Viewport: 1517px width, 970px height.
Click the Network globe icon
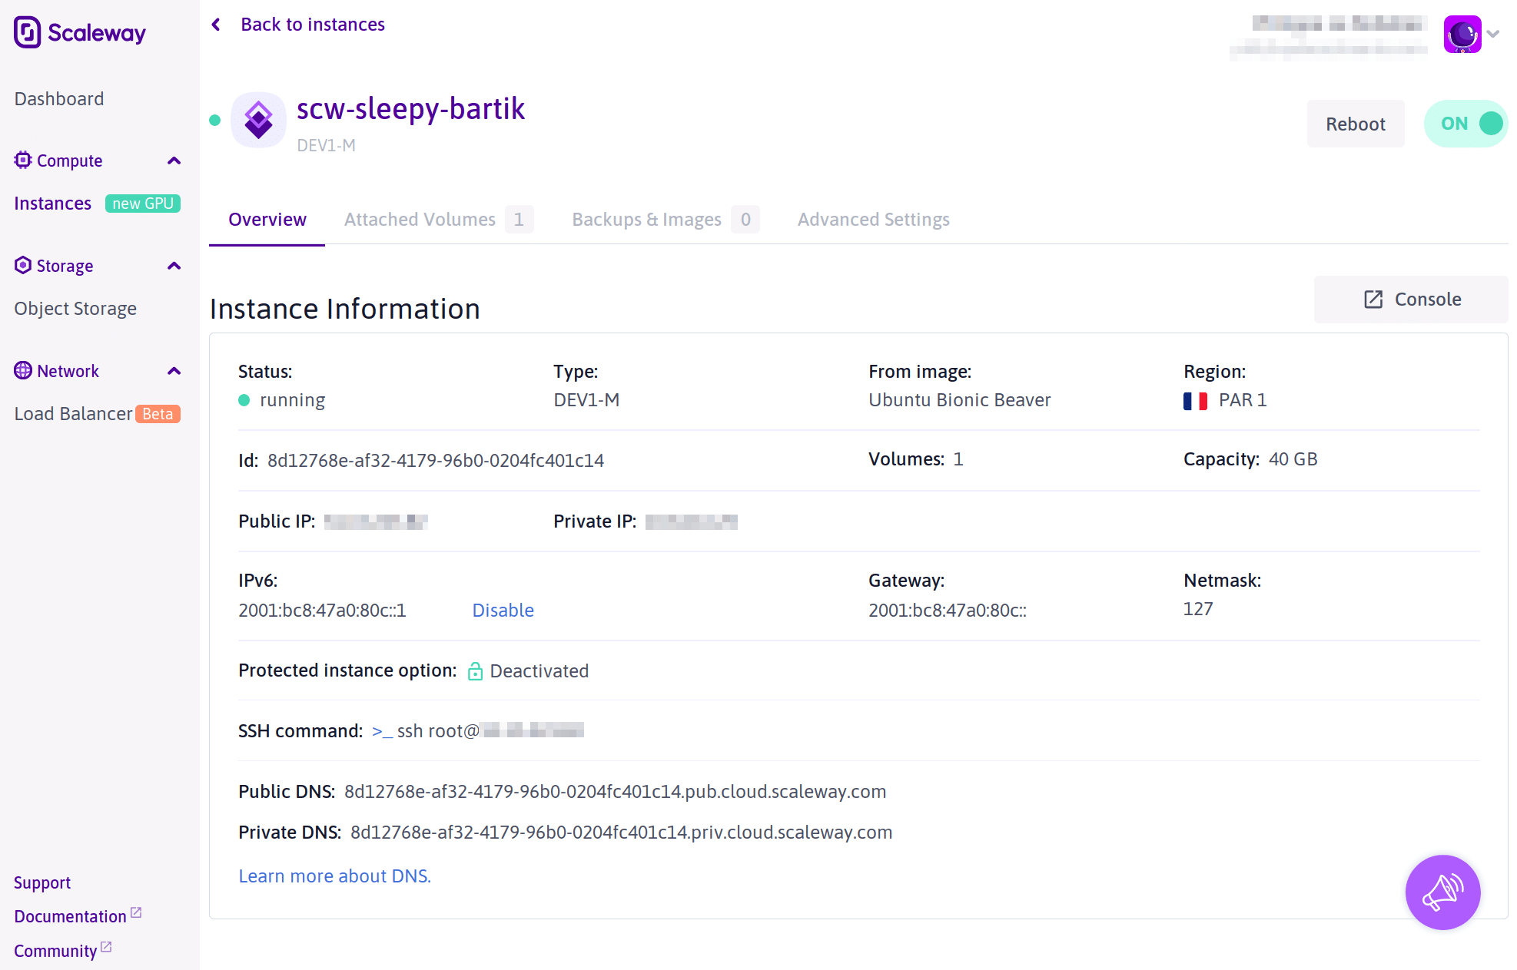(23, 370)
